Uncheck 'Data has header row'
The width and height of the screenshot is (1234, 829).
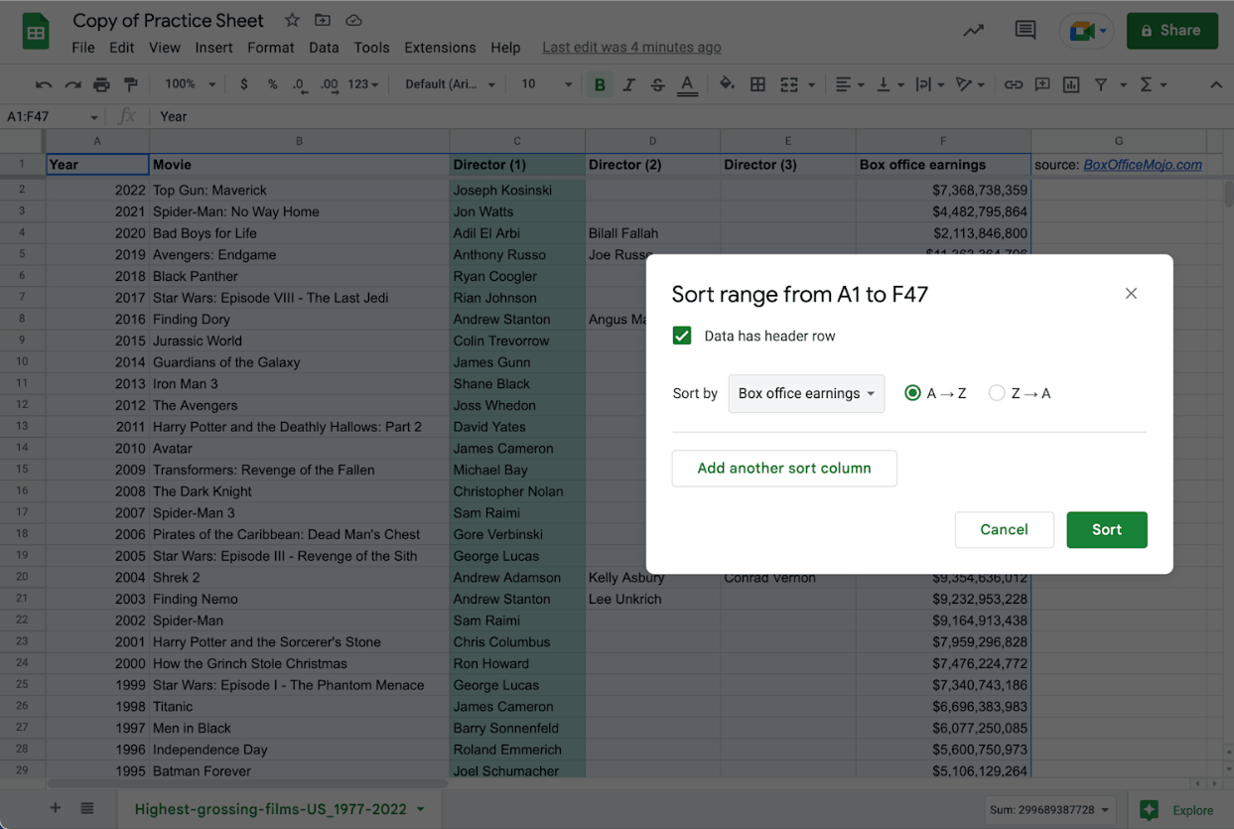[682, 336]
